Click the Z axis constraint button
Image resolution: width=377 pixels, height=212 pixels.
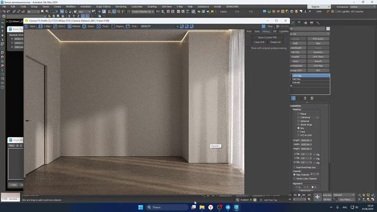[x=78, y=16]
